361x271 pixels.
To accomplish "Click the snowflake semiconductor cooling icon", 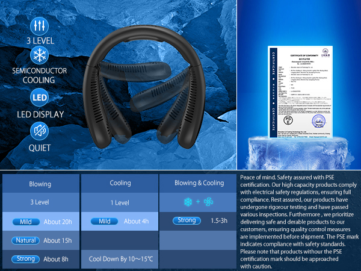I will [x=39, y=55].
